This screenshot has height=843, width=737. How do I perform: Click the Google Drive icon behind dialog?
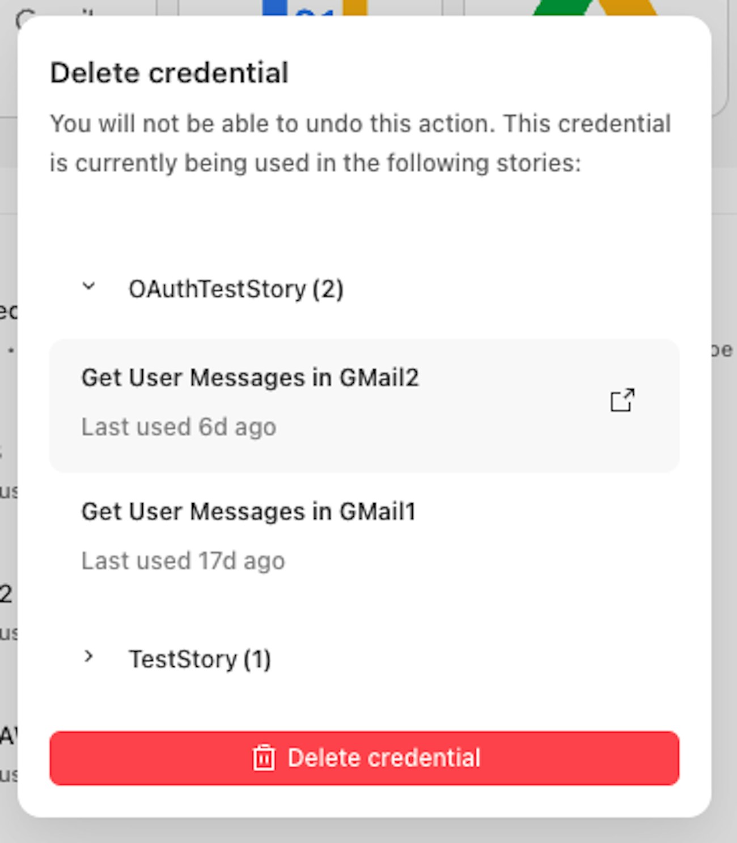[x=595, y=8]
